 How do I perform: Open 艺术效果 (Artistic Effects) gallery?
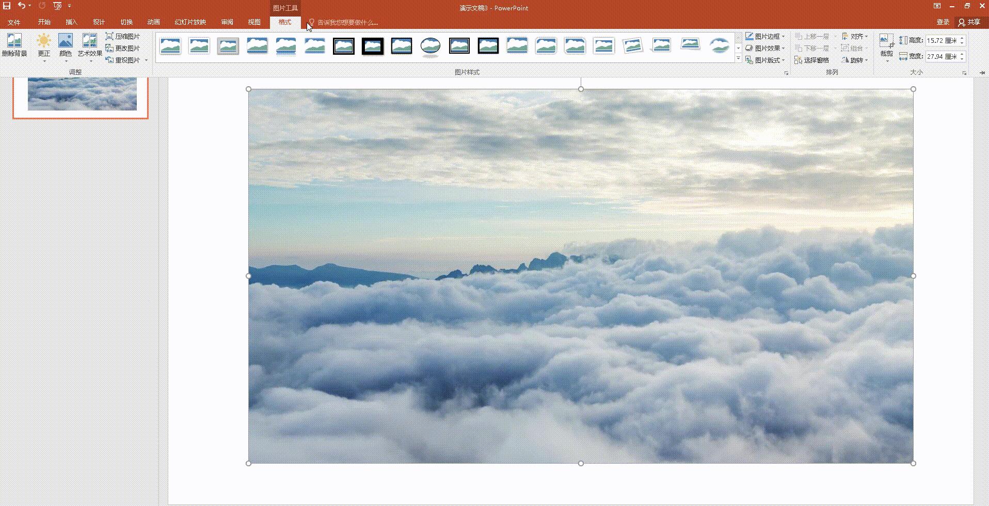90,41
